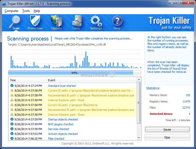Stop the scan with the Stop button
Screen dimensions: 196x149
(167, 137)
